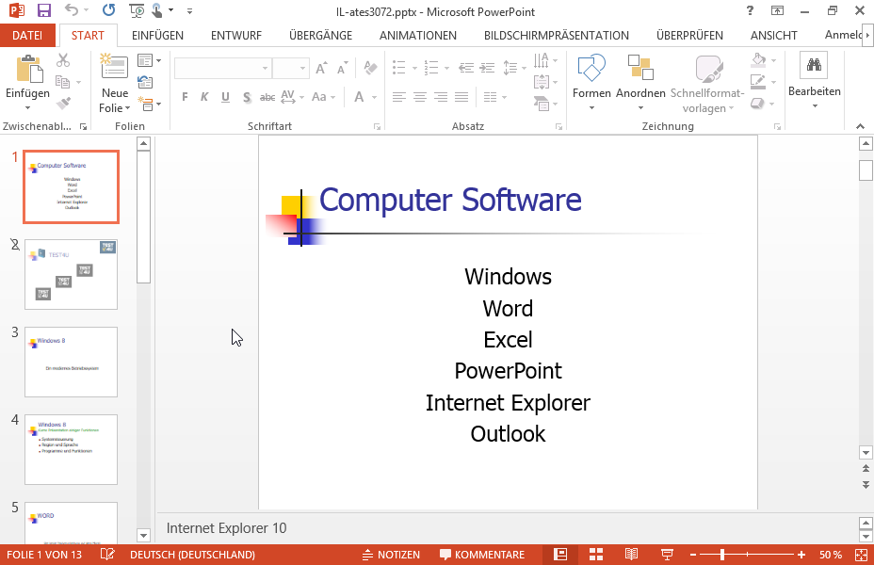
Task: Click the increase font size icon
Action: click(x=321, y=68)
